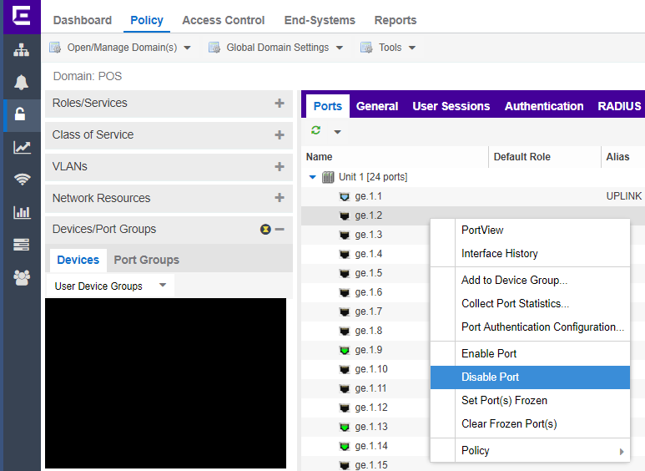The height and width of the screenshot is (471, 645).
Task: Select port ge.1.9 in the list
Action: click(x=368, y=350)
